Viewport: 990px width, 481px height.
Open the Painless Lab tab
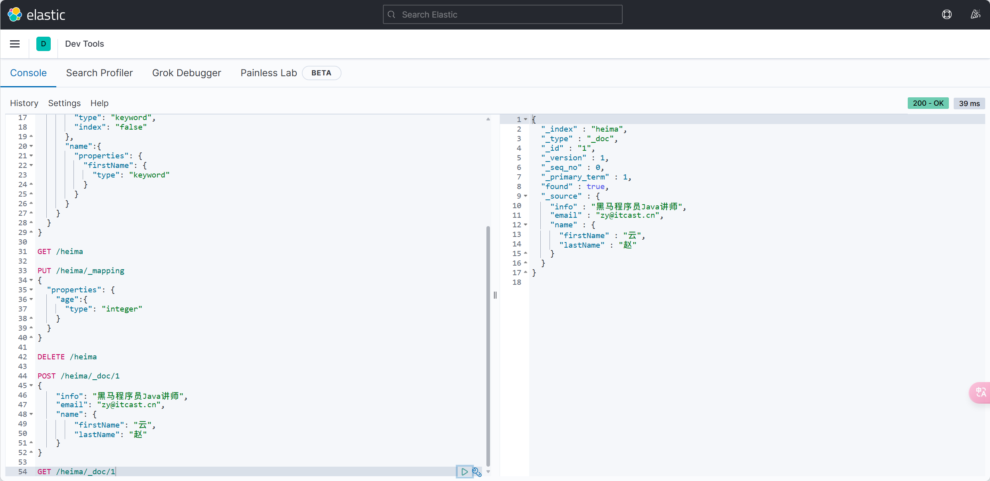(x=268, y=73)
